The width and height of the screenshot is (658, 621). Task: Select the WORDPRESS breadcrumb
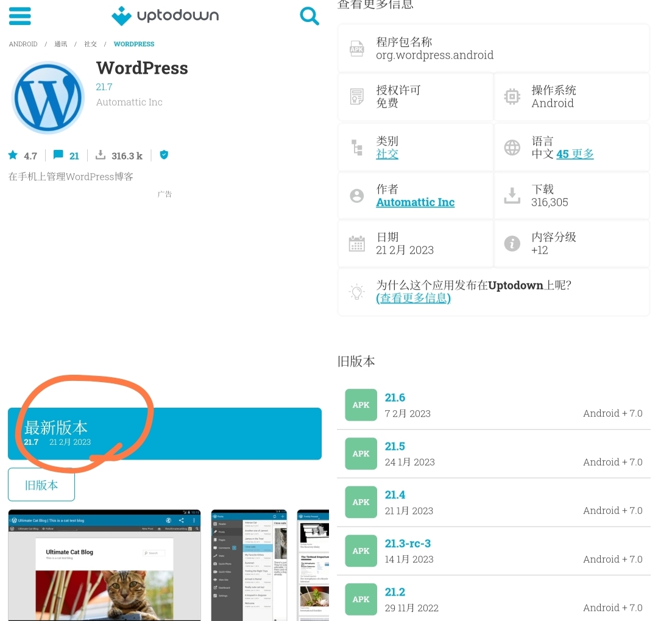point(134,44)
